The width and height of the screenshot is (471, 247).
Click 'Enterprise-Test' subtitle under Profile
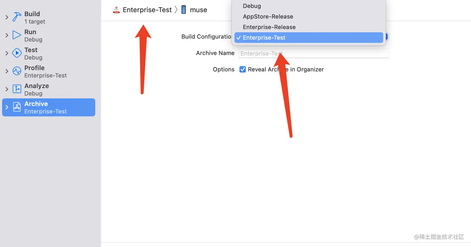[x=45, y=75]
